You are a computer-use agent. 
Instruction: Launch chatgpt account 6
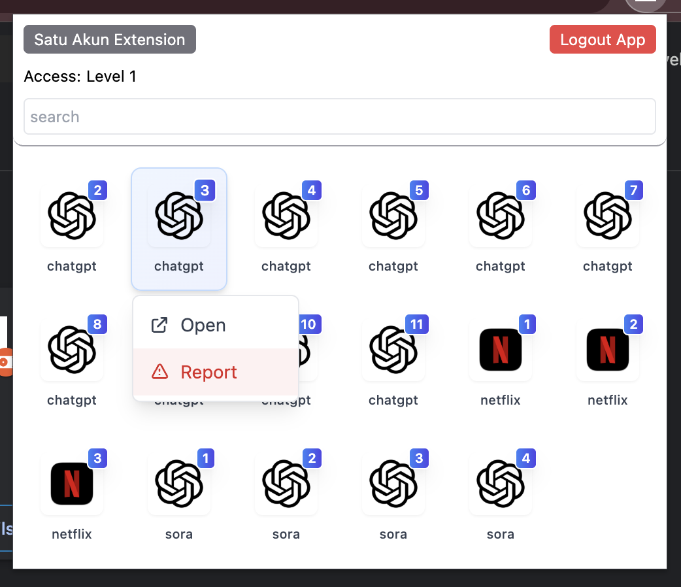click(501, 216)
